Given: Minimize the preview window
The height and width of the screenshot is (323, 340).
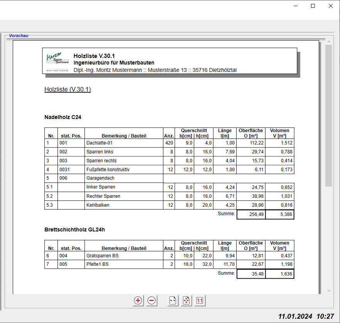Looking at the screenshot, I should click(x=296, y=6).
